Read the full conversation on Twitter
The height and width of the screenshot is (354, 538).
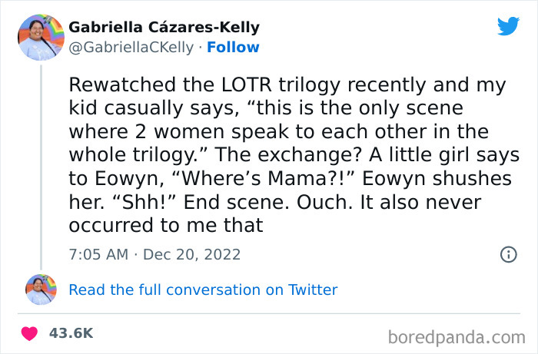pos(203,289)
